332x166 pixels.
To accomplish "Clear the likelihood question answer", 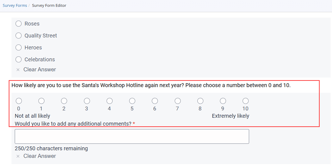I will 40,156.
